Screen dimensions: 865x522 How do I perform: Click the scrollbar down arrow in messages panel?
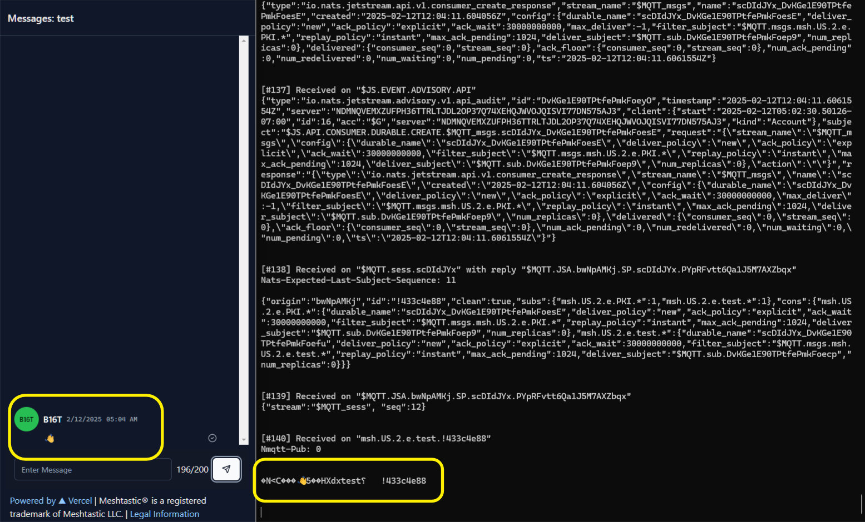point(244,440)
